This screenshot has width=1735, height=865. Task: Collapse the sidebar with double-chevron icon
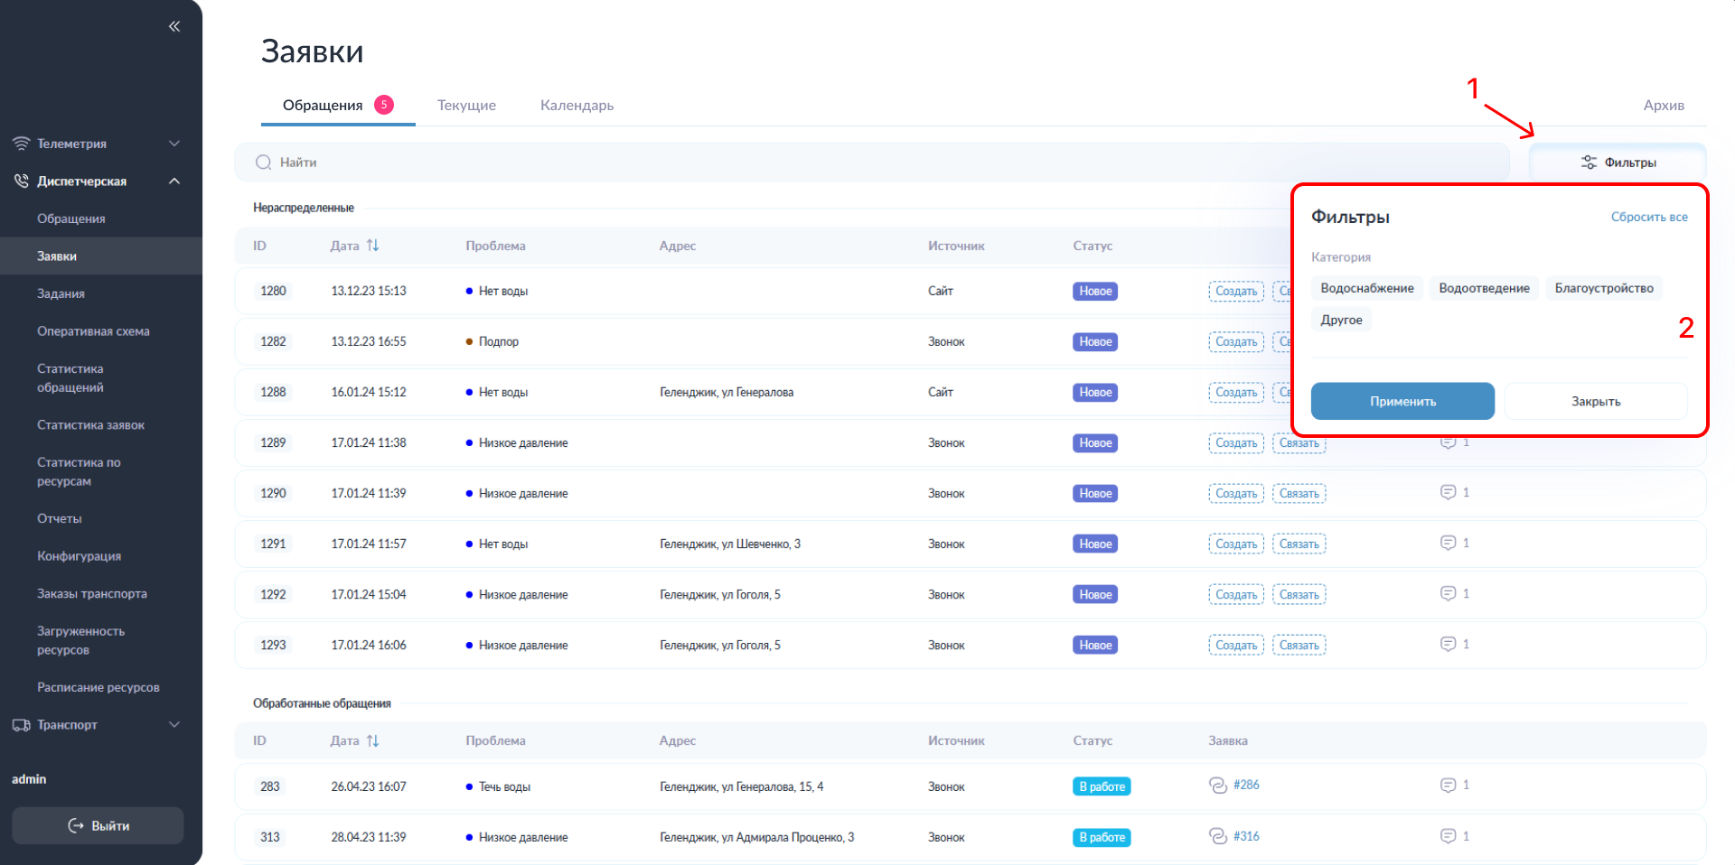coord(174,26)
